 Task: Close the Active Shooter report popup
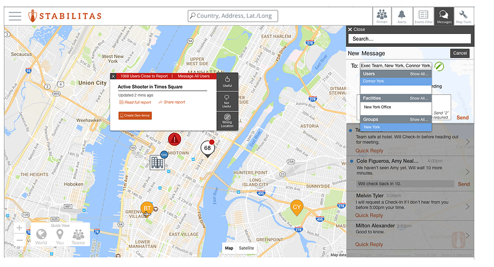point(114,76)
